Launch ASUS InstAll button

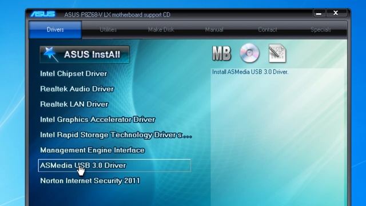click(x=85, y=54)
